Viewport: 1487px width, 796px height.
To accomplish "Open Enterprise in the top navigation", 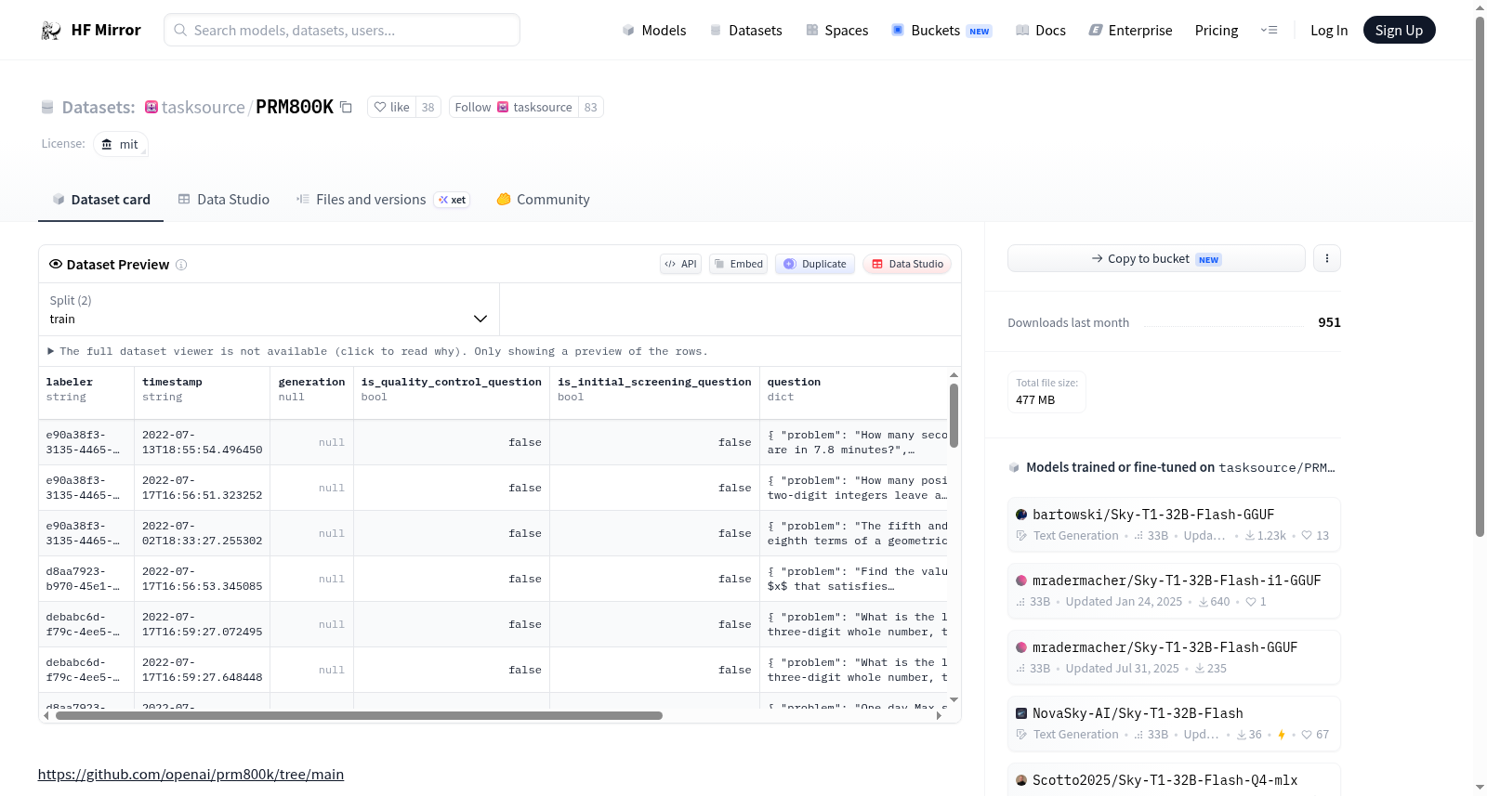I will click(x=1130, y=31).
